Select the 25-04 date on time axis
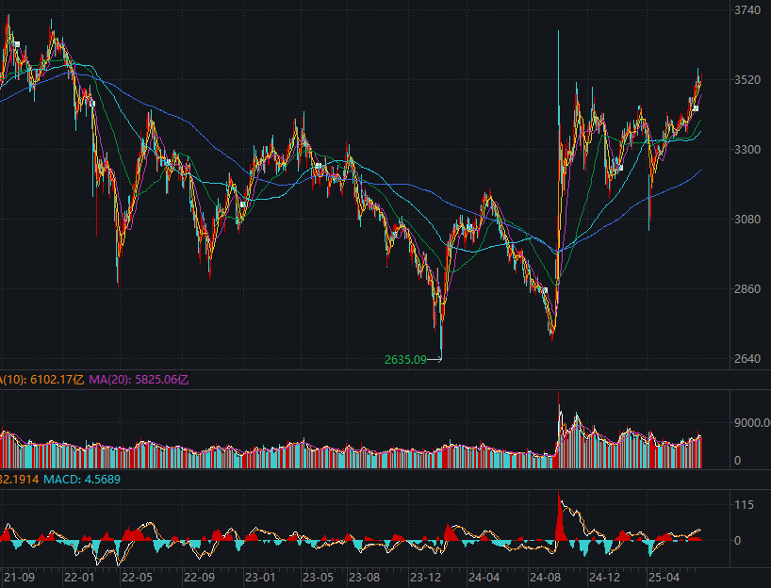Viewport: 771px width, 588px height. coord(664,577)
